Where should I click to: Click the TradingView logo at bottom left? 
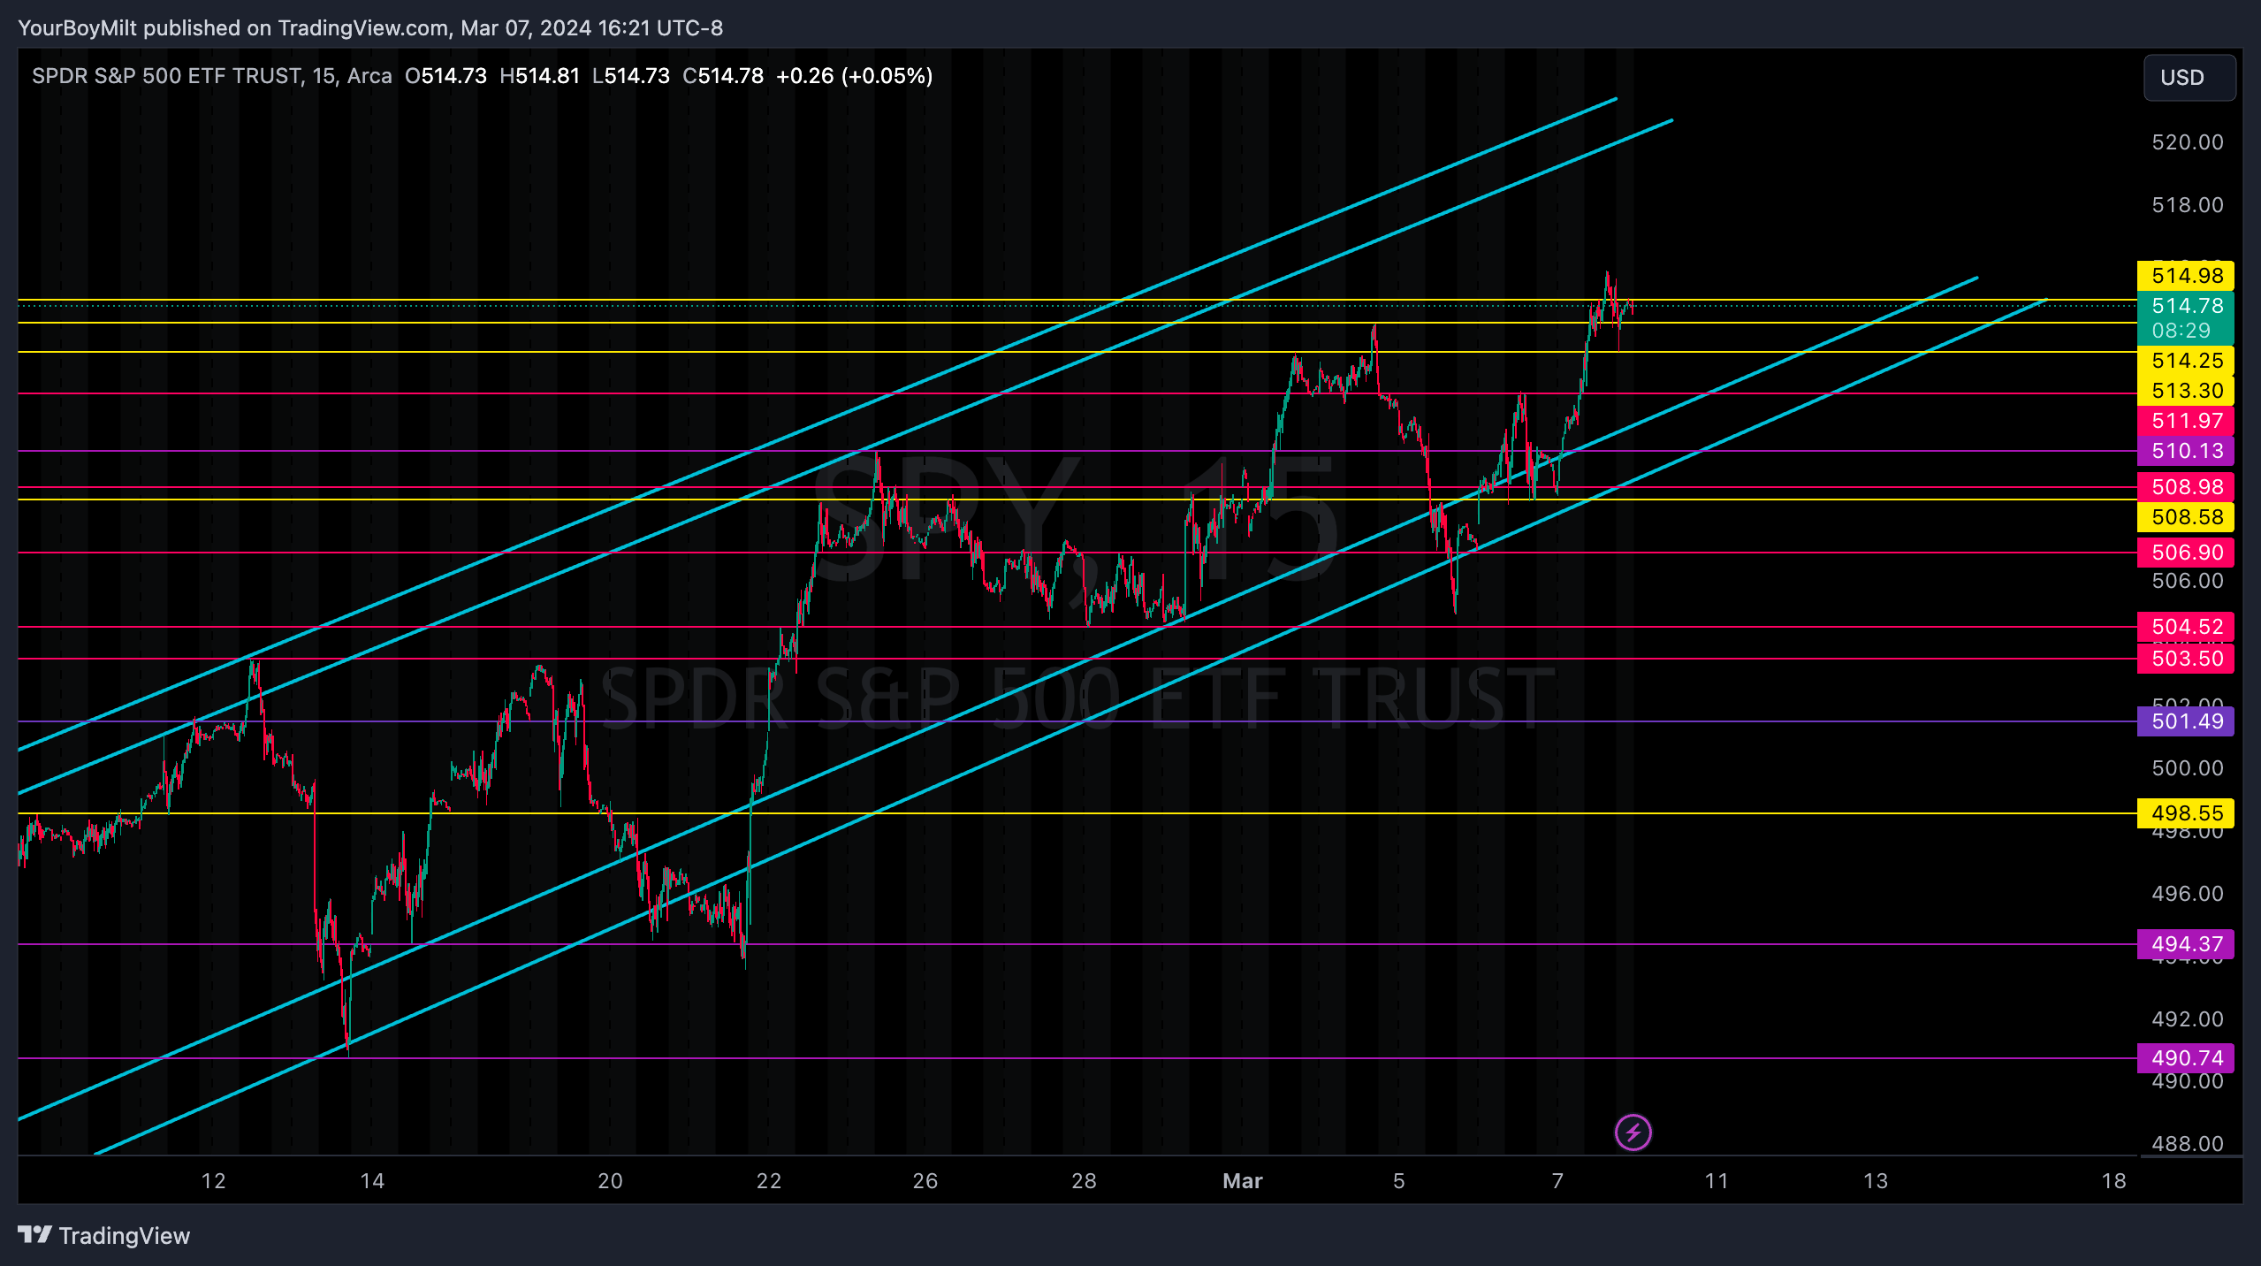(104, 1235)
